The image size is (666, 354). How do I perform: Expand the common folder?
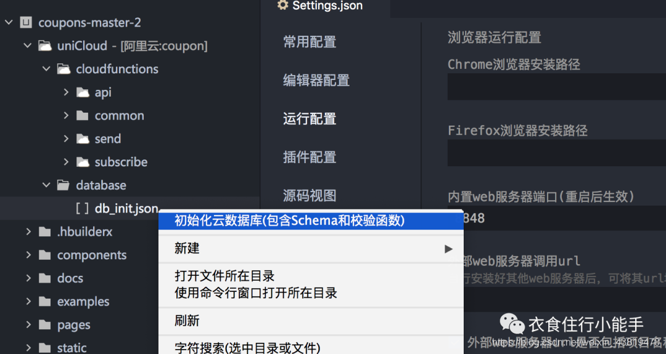(x=66, y=115)
